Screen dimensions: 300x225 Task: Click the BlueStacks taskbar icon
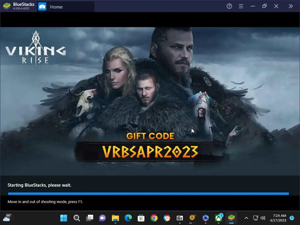click(x=231, y=218)
